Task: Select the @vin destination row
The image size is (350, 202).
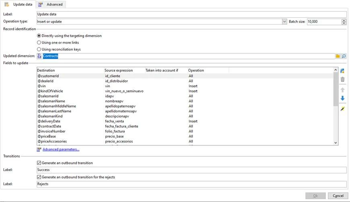Action: coord(185,86)
